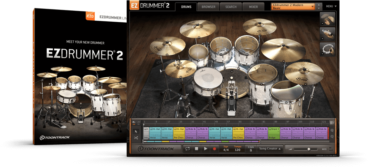The image size is (368, 167).
Task: Play the tambourine percussion pad
Action: (327, 50)
